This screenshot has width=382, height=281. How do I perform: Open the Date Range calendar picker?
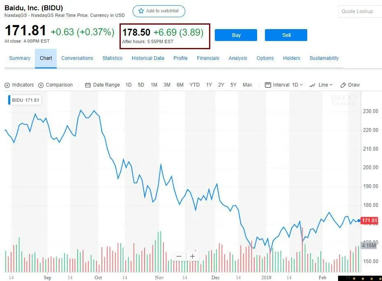[x=102, y=85]
